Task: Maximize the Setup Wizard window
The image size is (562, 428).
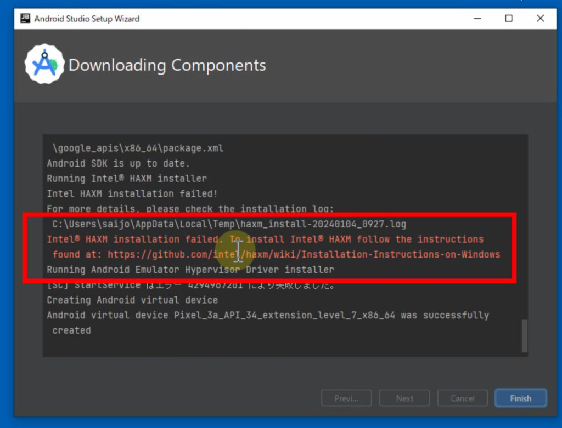Action: [x=509, y=19]
